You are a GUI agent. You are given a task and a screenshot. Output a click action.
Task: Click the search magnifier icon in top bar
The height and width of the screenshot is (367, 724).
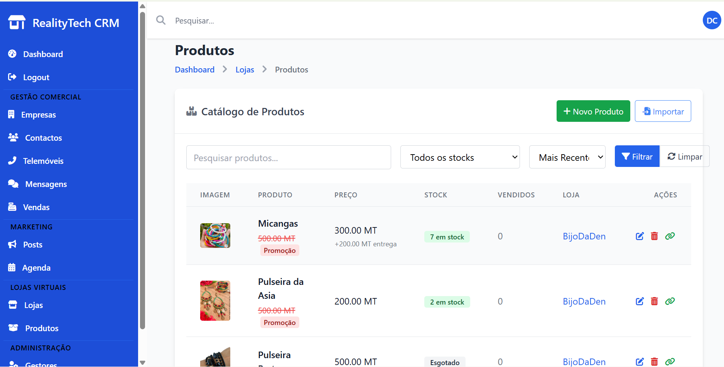161,20
